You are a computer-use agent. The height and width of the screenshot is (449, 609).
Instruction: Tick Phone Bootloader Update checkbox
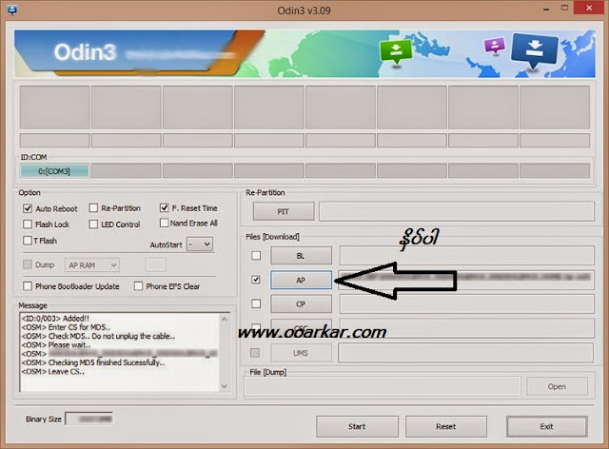click(28, 286)
